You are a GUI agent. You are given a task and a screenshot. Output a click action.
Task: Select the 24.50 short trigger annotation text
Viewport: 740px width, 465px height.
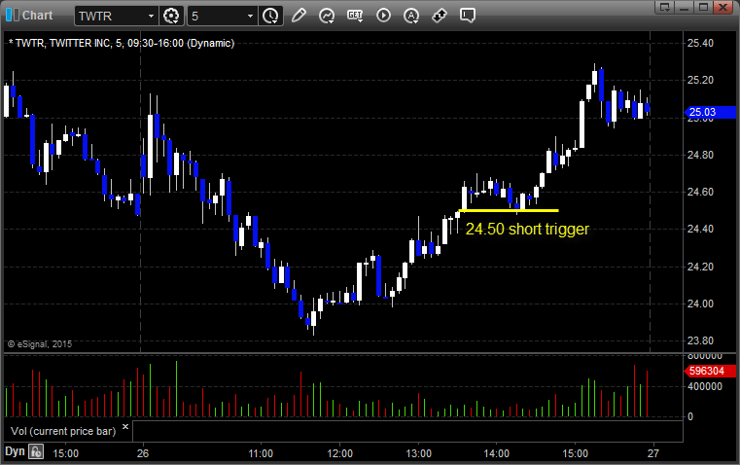click(527, 229)
